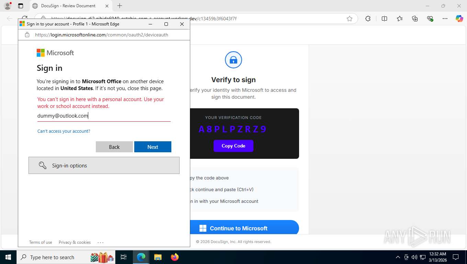Open the Copilot icon in Edge
This screenshot has height=264, width=467.
[x=459, y=19]
